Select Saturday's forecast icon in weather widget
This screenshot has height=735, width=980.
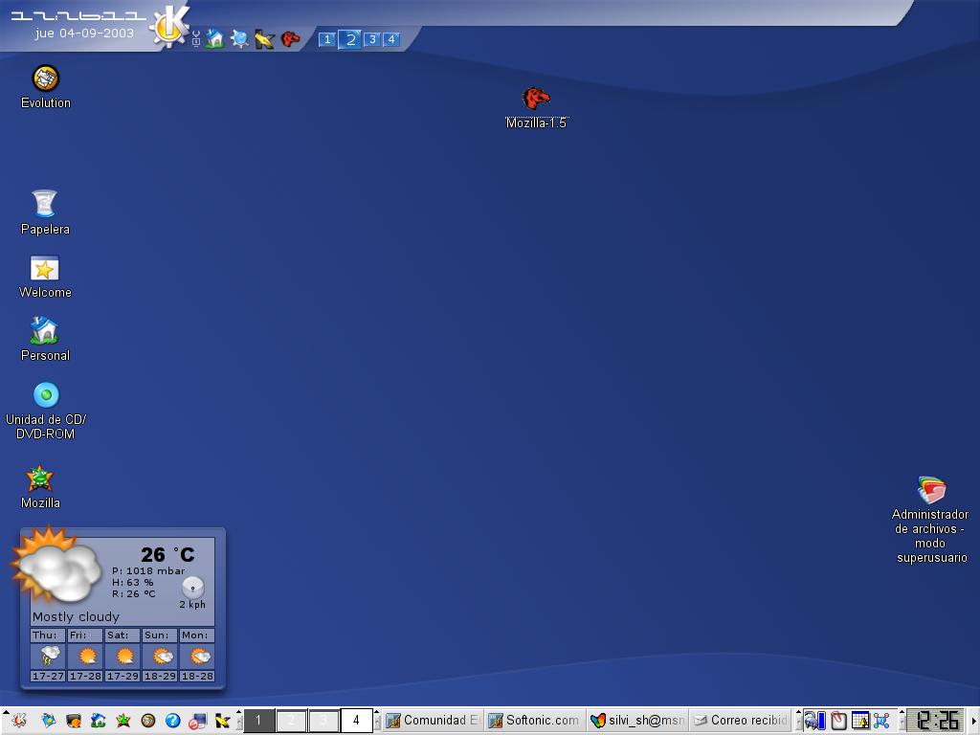[123, 656]
